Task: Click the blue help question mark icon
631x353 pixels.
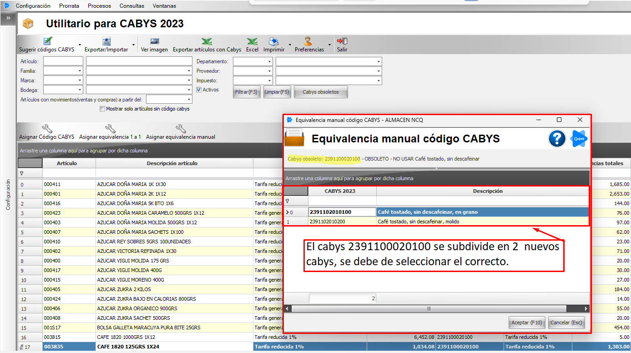Action: point(557,139)
